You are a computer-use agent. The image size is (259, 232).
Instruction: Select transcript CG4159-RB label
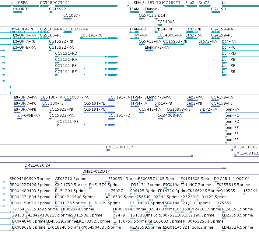[x=222, y=35]
